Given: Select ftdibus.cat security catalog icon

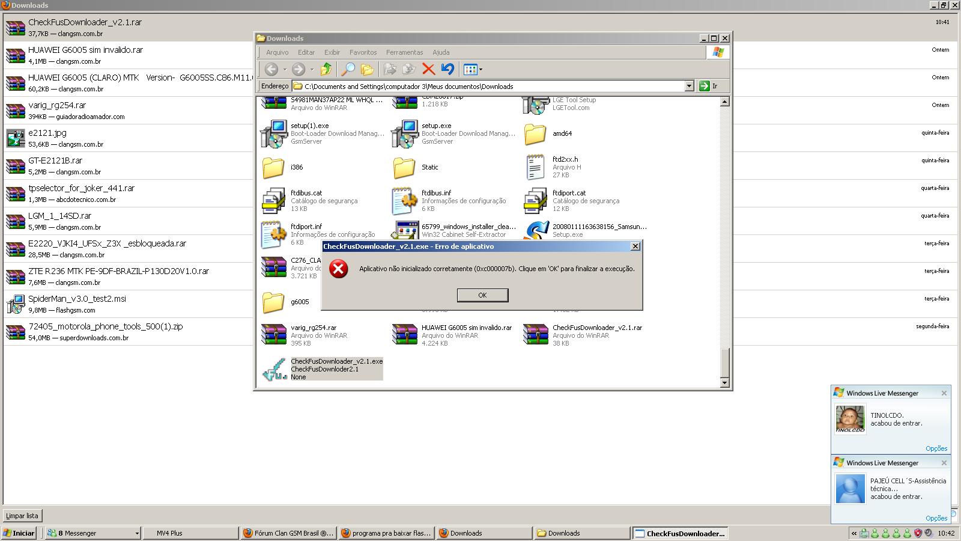Looking at the screenshot, I should (274, 201).
